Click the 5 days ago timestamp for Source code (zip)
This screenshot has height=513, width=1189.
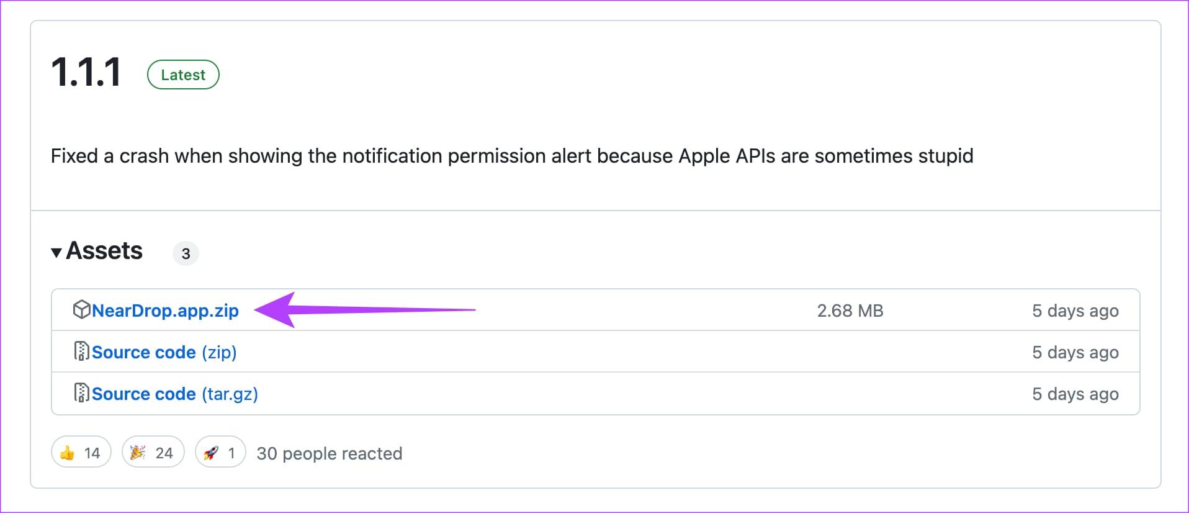[x=1075, y=352]
